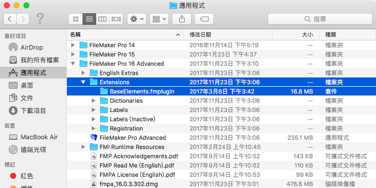Open the arrange items dropdown
The image size is (376, 188).
tap(159, 19)
